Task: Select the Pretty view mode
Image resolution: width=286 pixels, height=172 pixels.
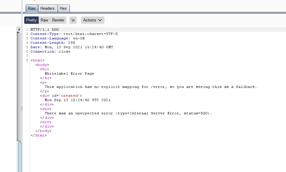Action: coord(31,20)
